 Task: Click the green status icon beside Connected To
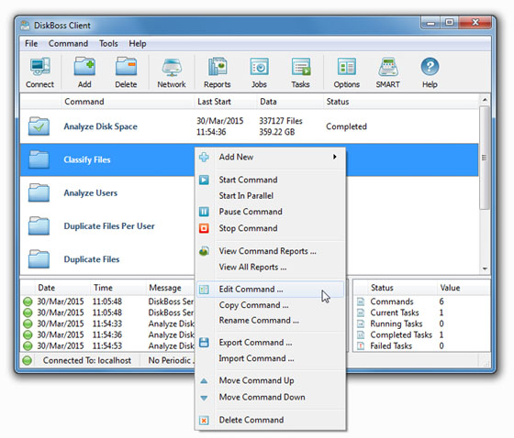point(28,360)
